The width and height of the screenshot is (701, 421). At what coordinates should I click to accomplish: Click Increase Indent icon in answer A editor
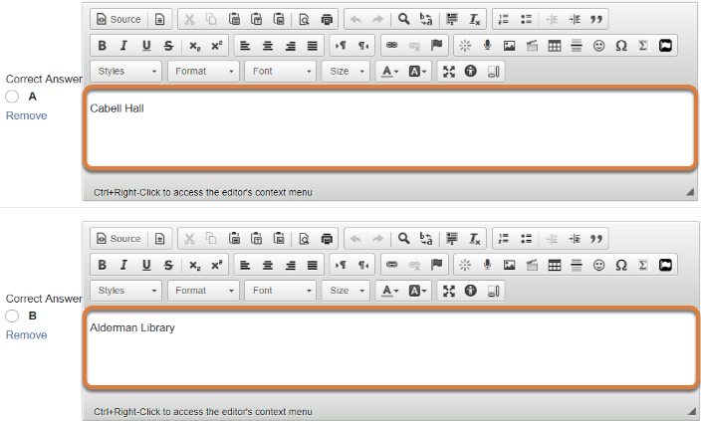[x=574, y=19]
